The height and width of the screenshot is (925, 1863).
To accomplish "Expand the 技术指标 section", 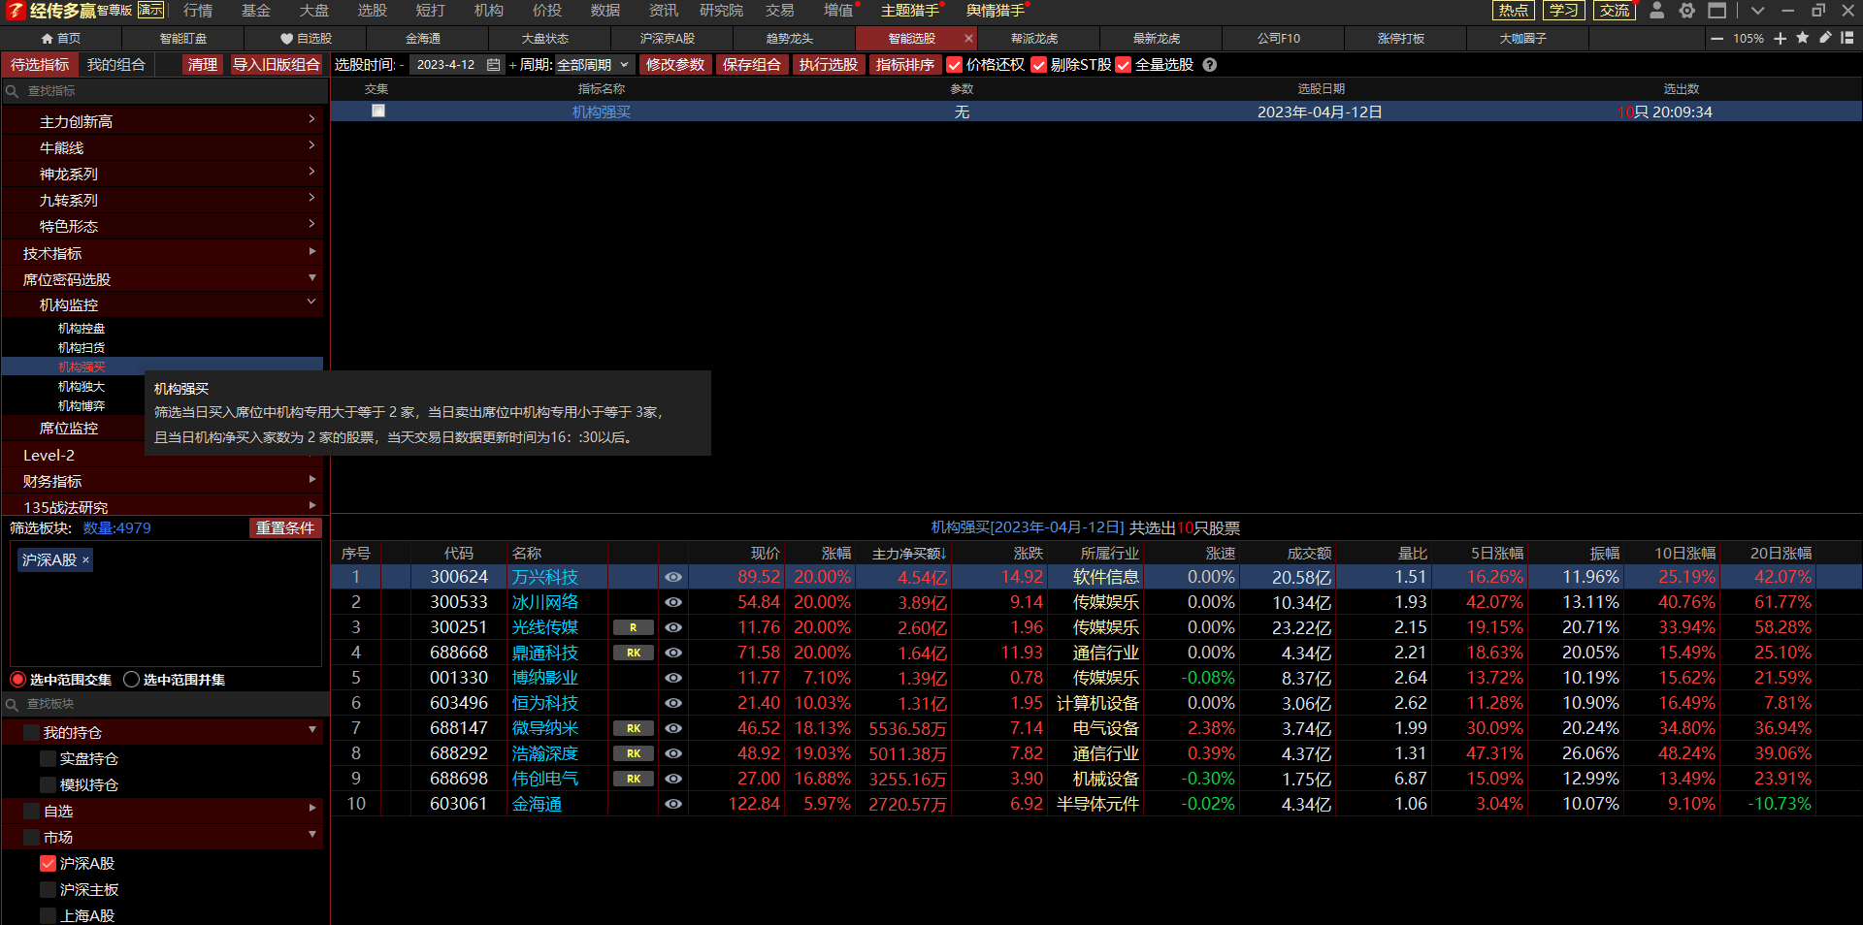I will click(312, 251).
